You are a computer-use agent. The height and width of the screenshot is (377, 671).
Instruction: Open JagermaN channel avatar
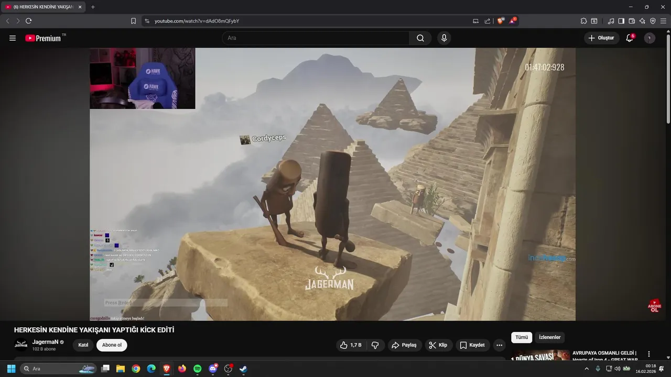pos(21,345)
